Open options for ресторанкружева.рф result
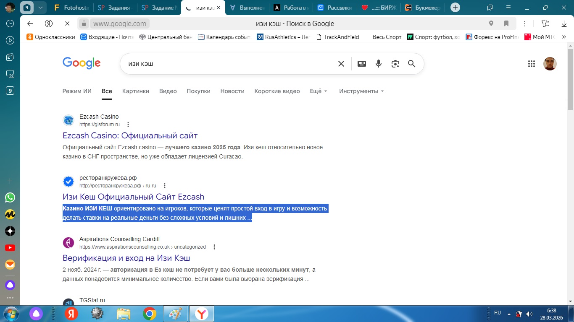The width and height of the screenshot is (574, 322). click(165, 186)
